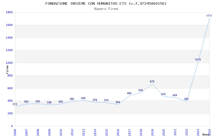Select the 1711 data label

pos(209,16)
